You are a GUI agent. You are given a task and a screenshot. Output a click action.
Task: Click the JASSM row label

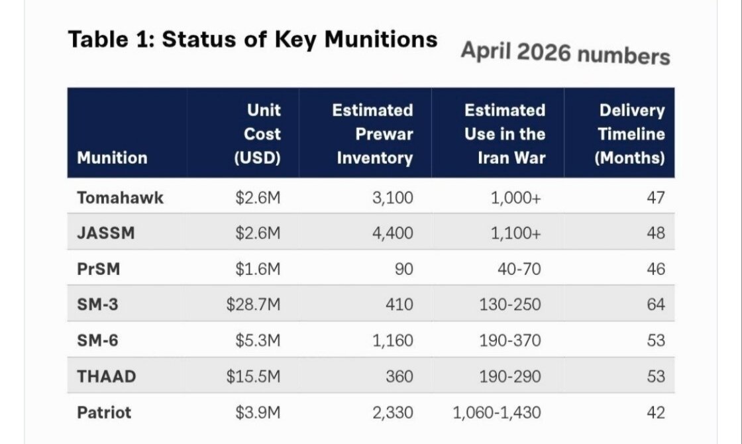[106, 233]
